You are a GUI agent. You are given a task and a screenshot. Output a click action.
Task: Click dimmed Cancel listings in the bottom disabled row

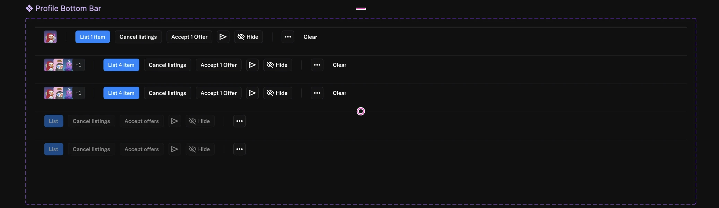(92, 149)
